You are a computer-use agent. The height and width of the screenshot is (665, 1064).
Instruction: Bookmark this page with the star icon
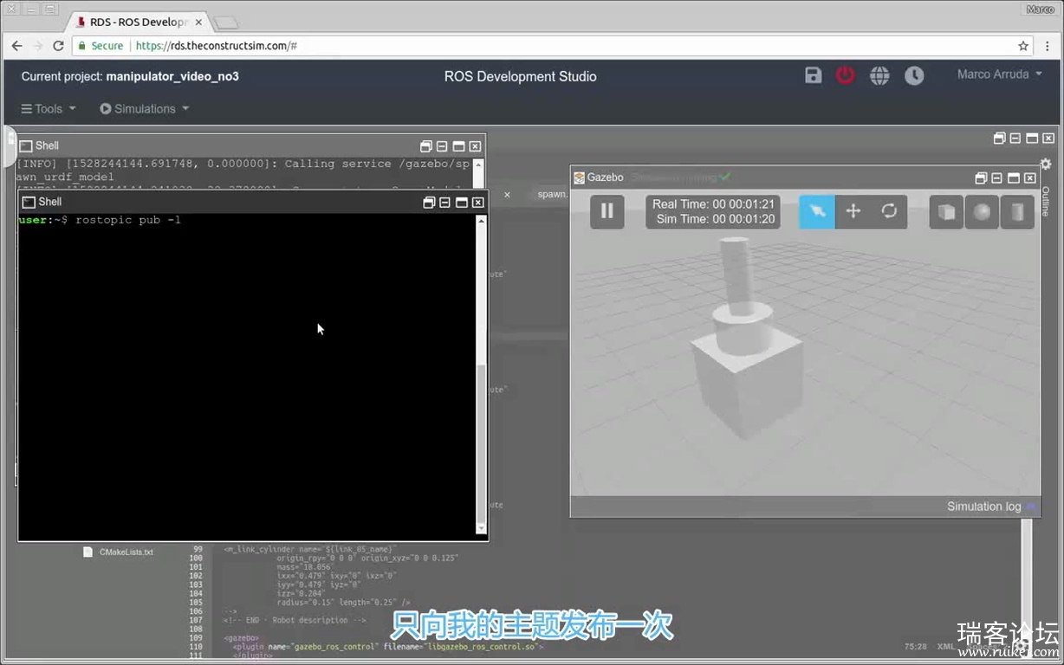(x=1023, y=46)
